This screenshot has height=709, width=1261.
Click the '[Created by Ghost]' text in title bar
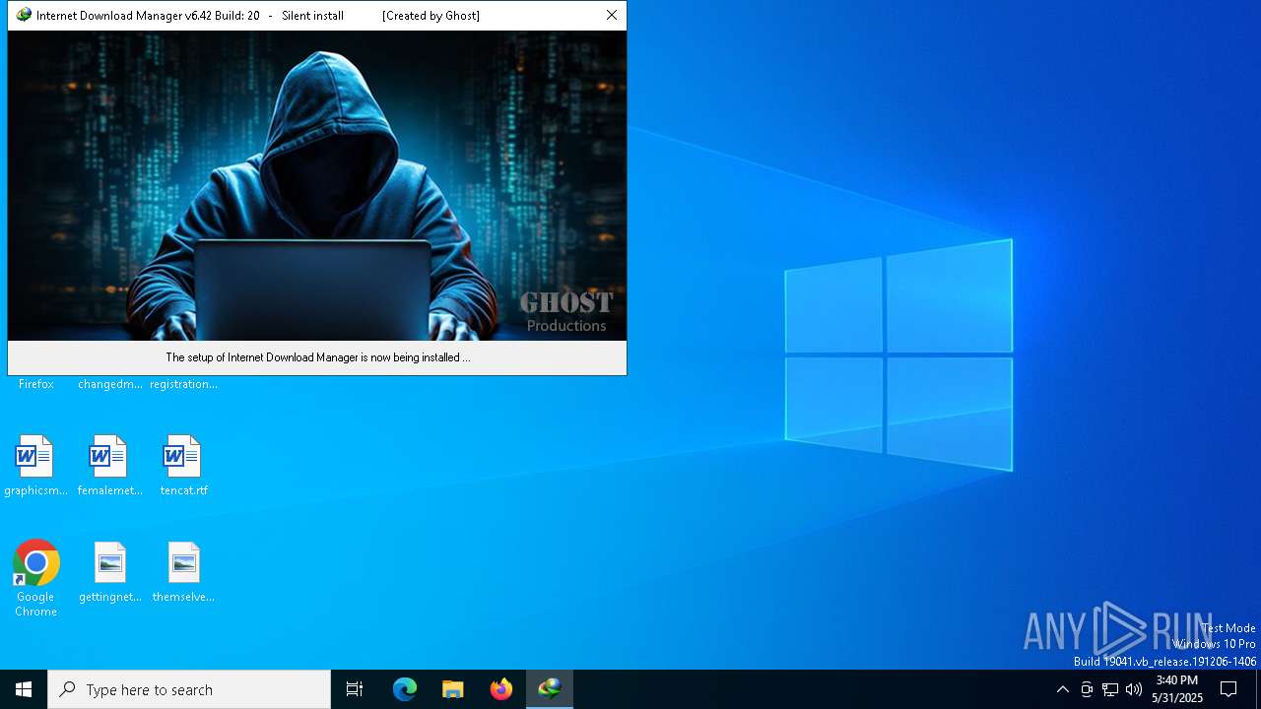pos(431,16)
